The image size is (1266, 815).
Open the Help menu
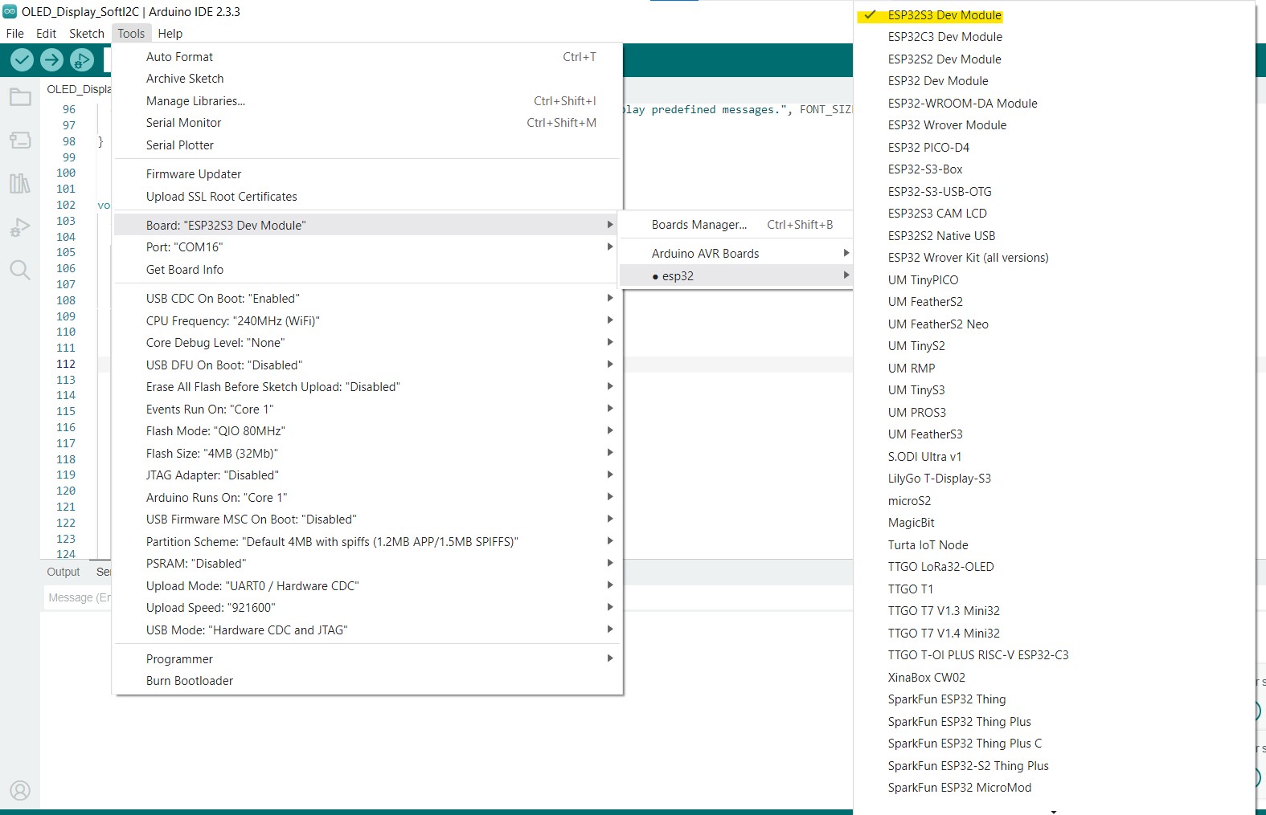(x=170, y=34)
